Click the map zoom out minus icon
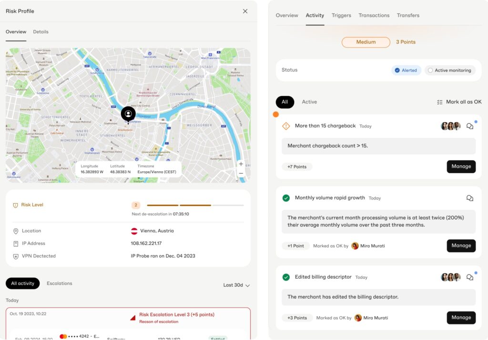488x340 pixels. [241, 174]
